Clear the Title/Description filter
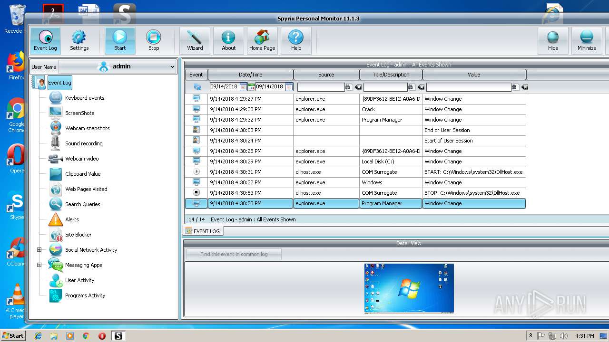 click(x=421, y=87)
